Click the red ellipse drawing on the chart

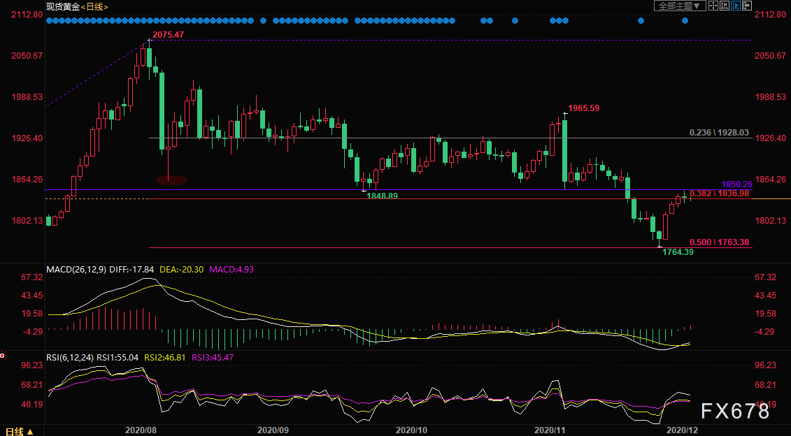[171, 180]
